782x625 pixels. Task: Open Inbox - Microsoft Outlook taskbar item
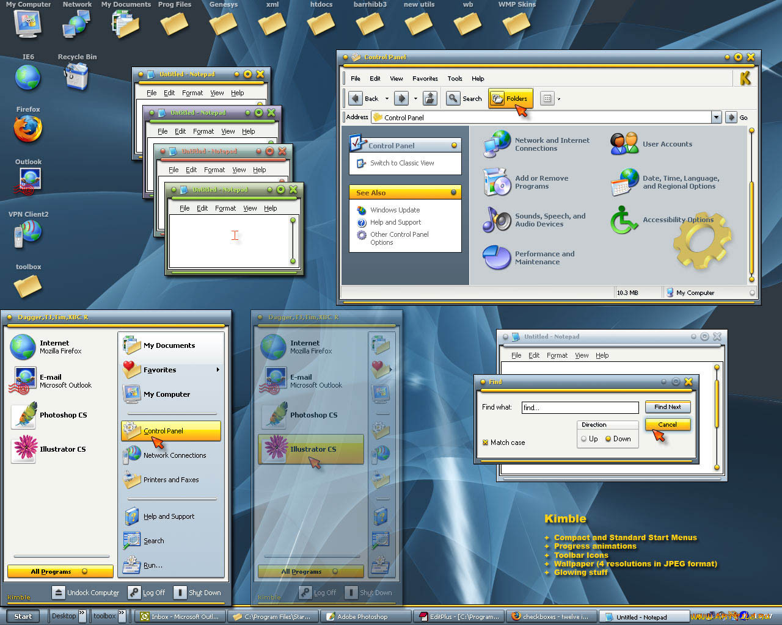click(x=181, y=616)
